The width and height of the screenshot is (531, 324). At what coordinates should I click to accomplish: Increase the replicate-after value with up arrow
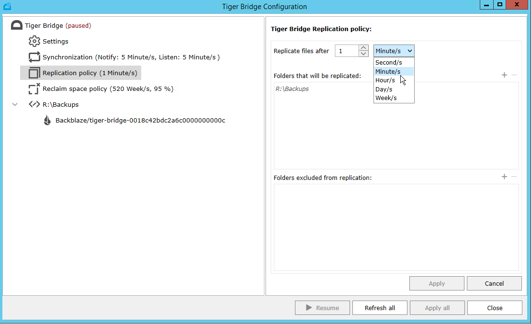[363, 48]
